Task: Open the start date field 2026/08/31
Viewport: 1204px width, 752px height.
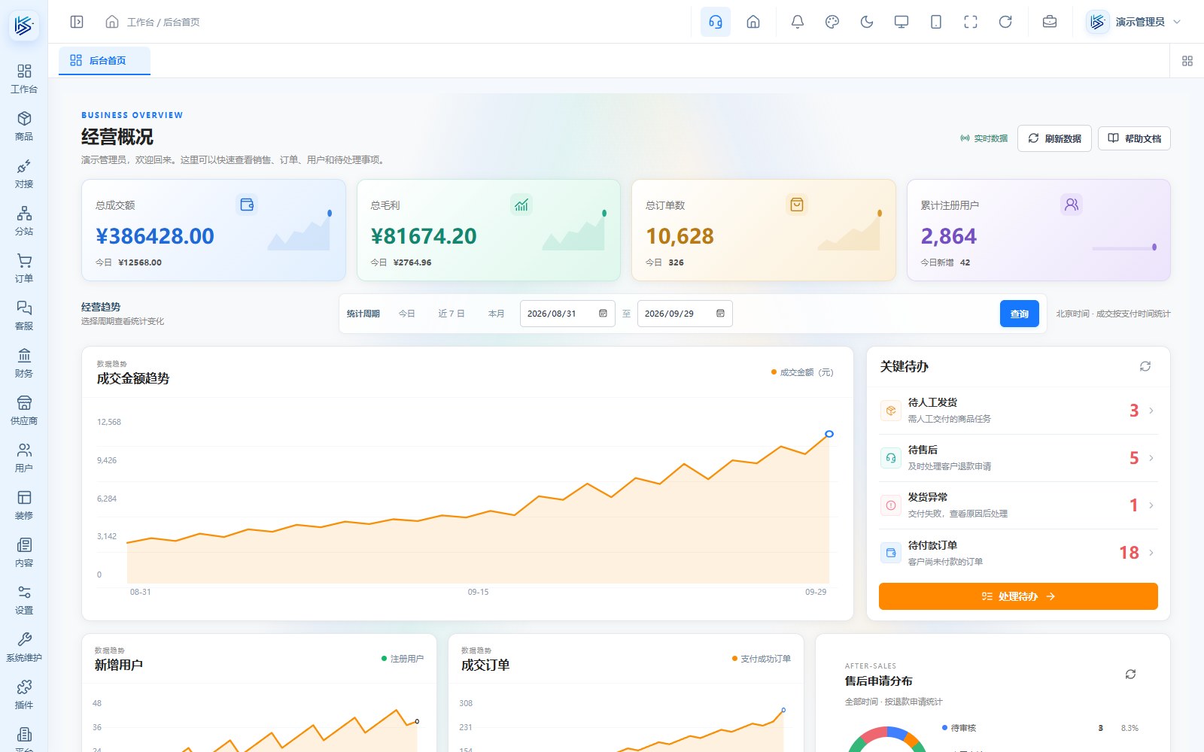Action: 567,314
